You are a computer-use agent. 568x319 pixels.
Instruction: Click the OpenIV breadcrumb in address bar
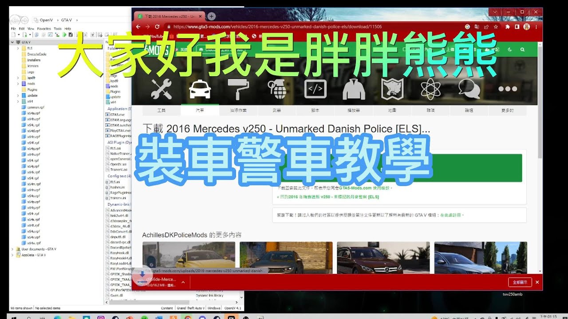[46, 20]
